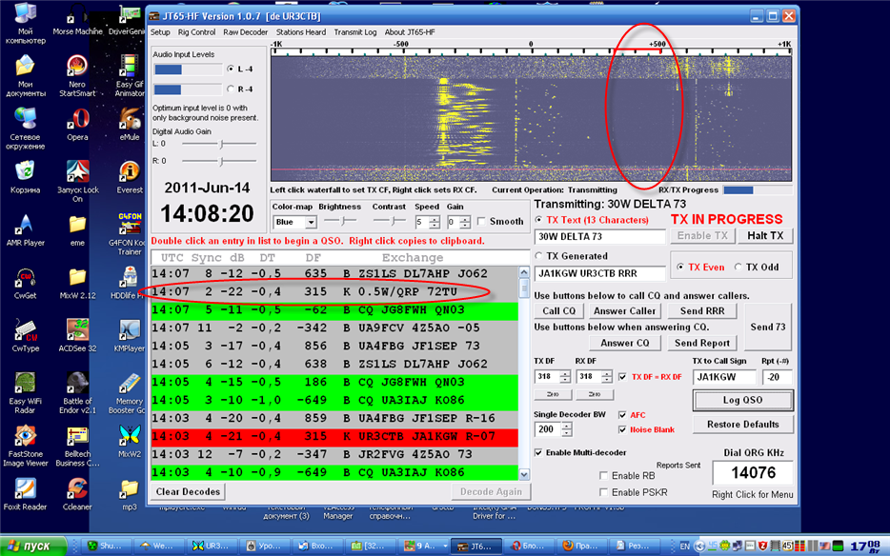Click the Call CQ button

pos(558,311)
